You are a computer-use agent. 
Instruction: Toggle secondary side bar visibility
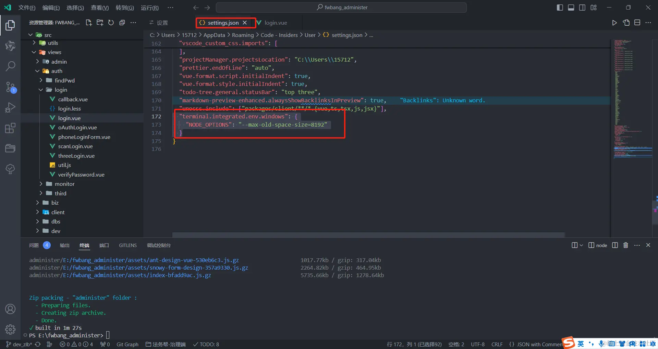[582, 8]
